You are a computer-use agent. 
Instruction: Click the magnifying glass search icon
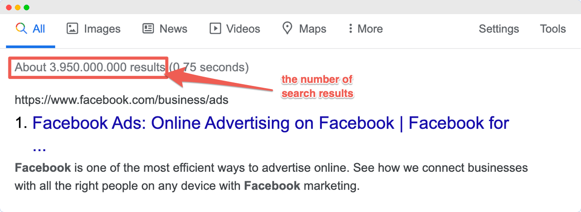click(x=21, y=29)
